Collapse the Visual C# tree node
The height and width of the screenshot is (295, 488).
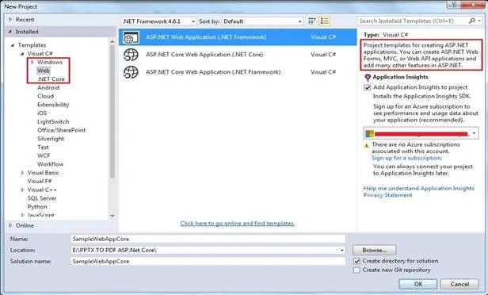[22, 54]
